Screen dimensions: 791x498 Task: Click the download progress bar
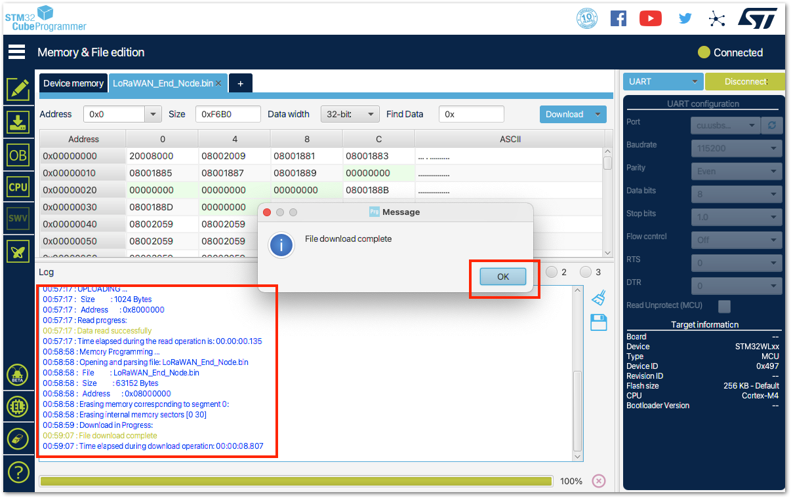coord(296,481)
